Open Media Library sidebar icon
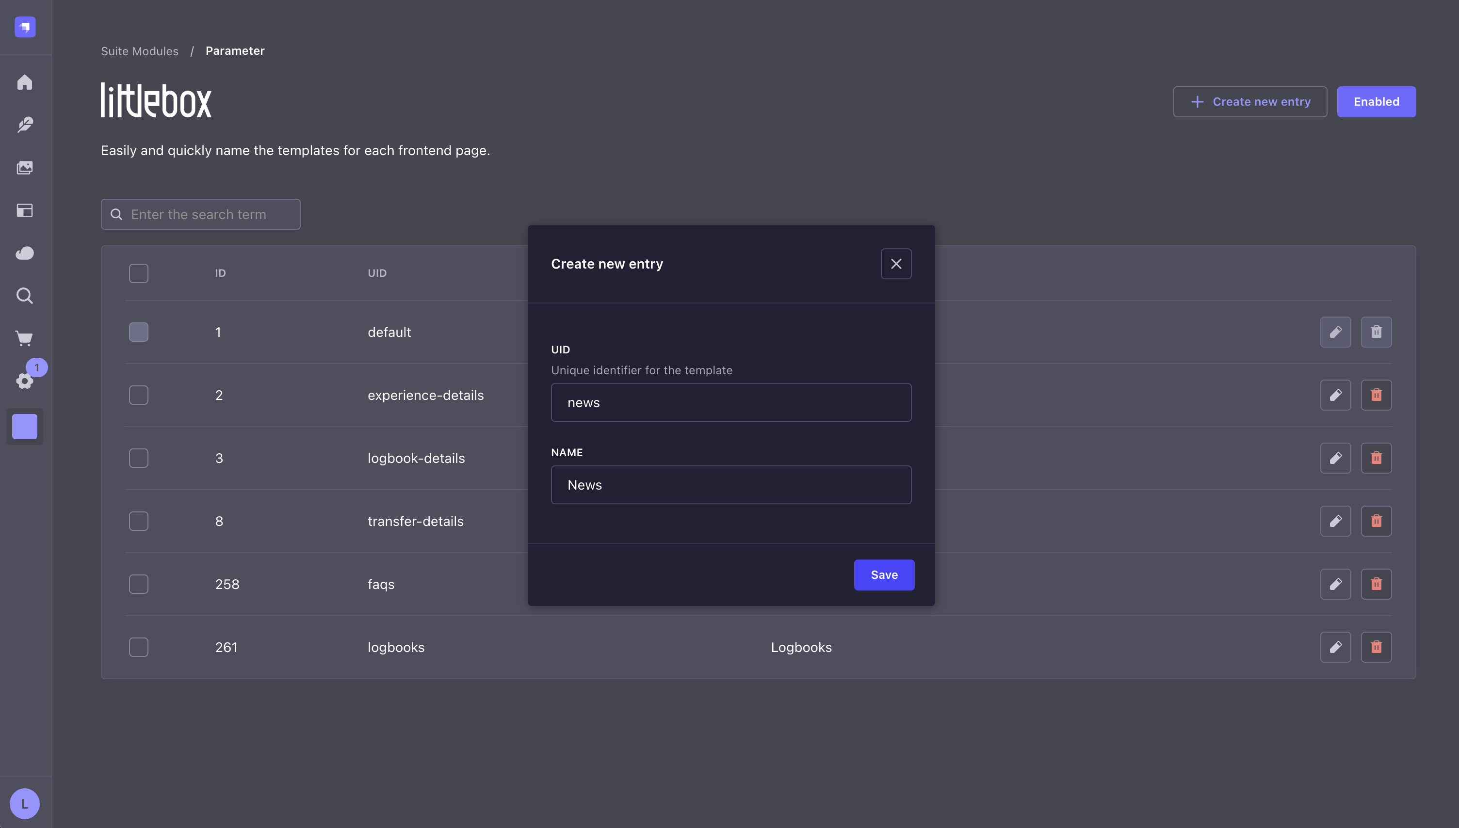The width and height of the screenshot is (1459, 828). point(24,168)
